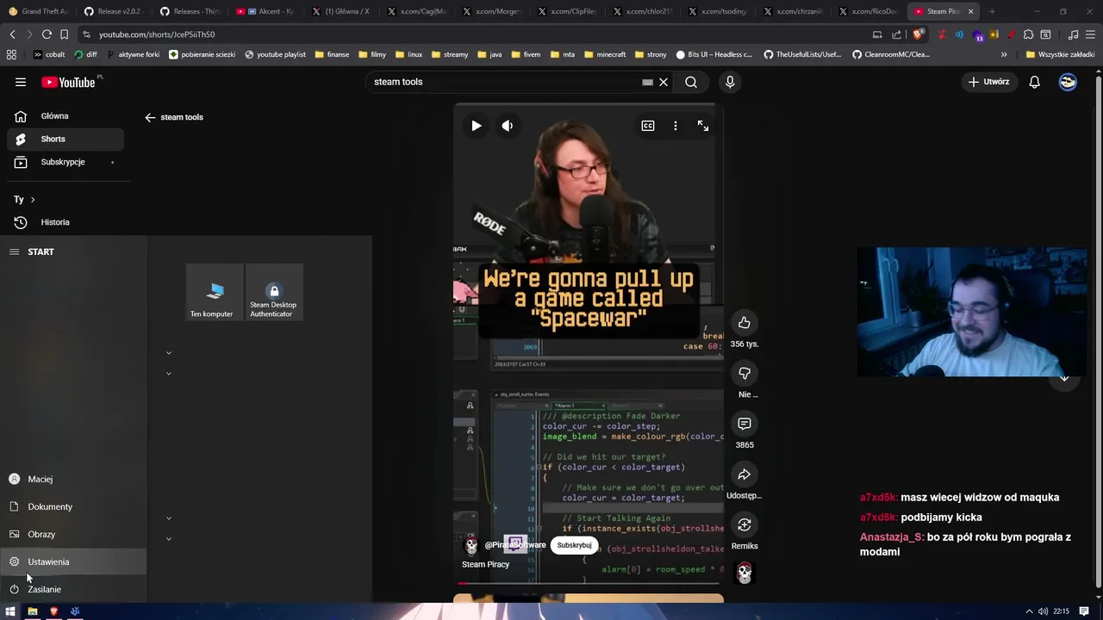The width and height of the screenshot is (1103, 620).
Task: Open new browser tab plus
Action: click(992, 11)
